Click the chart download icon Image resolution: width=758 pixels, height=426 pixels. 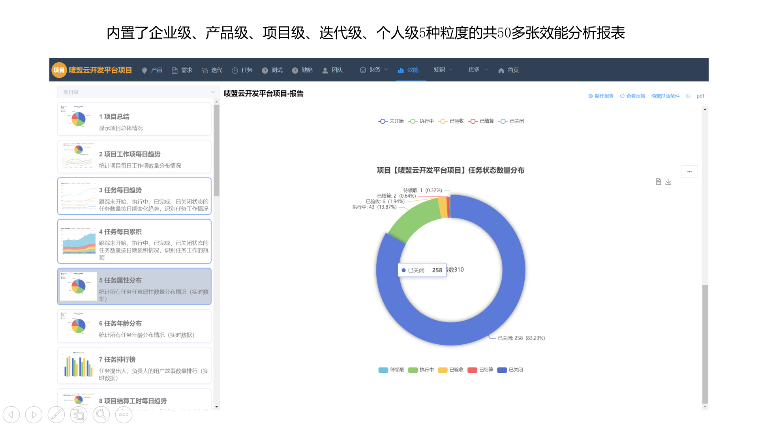(x=668, y=182)
